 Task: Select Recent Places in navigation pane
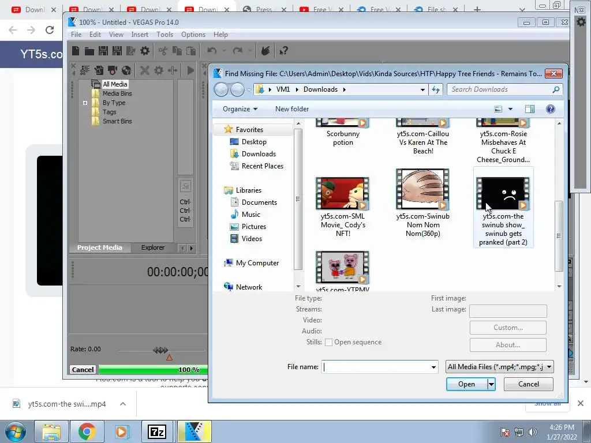tap(262, 166)
